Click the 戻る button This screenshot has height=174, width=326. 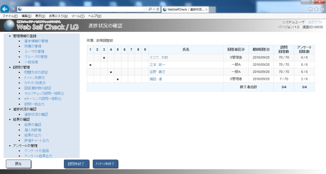click(18, 164)
